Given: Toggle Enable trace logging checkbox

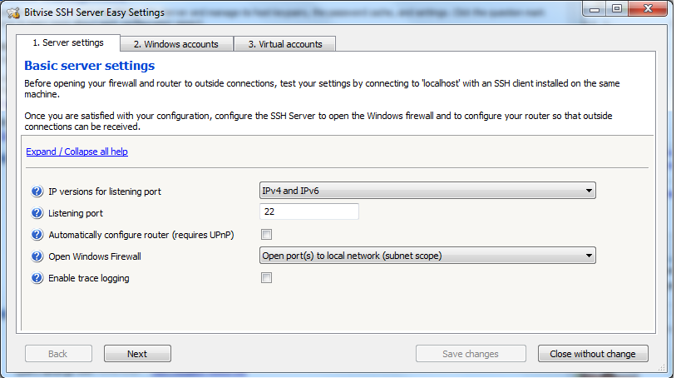Looking at the screenshot, I should (x=266, y=277).
